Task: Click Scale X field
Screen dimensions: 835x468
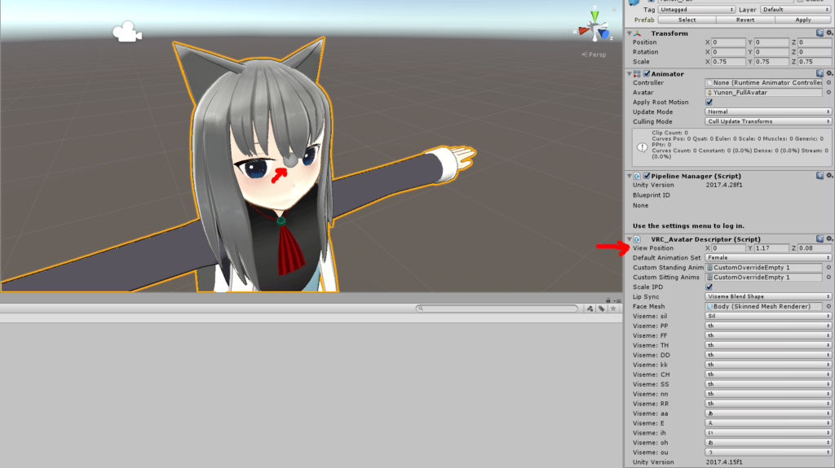Action: tap(728, 62)
